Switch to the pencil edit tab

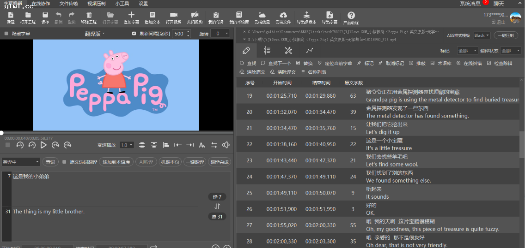tap(246, 50)
